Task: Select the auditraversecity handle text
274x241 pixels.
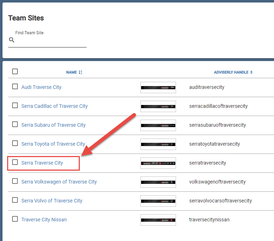Action: click(x=207, y=87)
